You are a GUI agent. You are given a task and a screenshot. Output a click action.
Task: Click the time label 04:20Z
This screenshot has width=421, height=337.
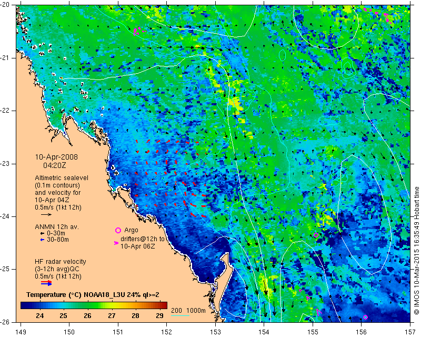(55, 165)
